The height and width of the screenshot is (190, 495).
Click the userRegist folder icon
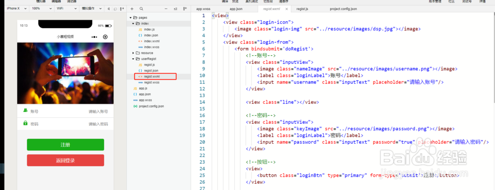point(138,59)
